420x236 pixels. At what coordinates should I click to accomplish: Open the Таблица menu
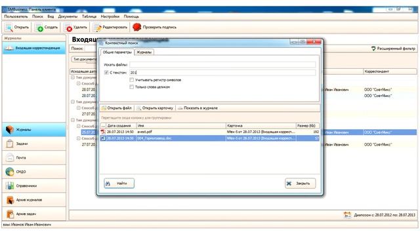tap(89, 16)
